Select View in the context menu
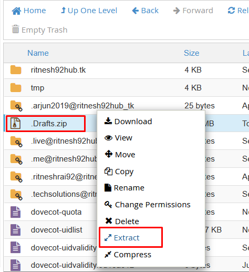This screenshot has width=249, height=272. tap(118, 138)
